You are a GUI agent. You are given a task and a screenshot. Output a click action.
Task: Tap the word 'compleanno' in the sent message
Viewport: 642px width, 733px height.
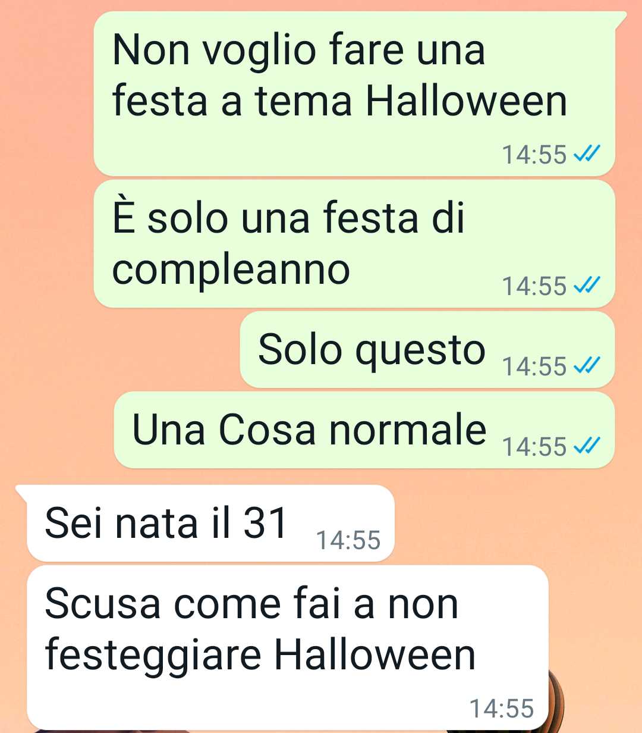[x=231, y=270]
